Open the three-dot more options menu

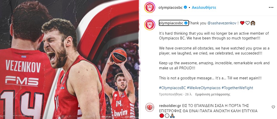click(x=271, y=8)
